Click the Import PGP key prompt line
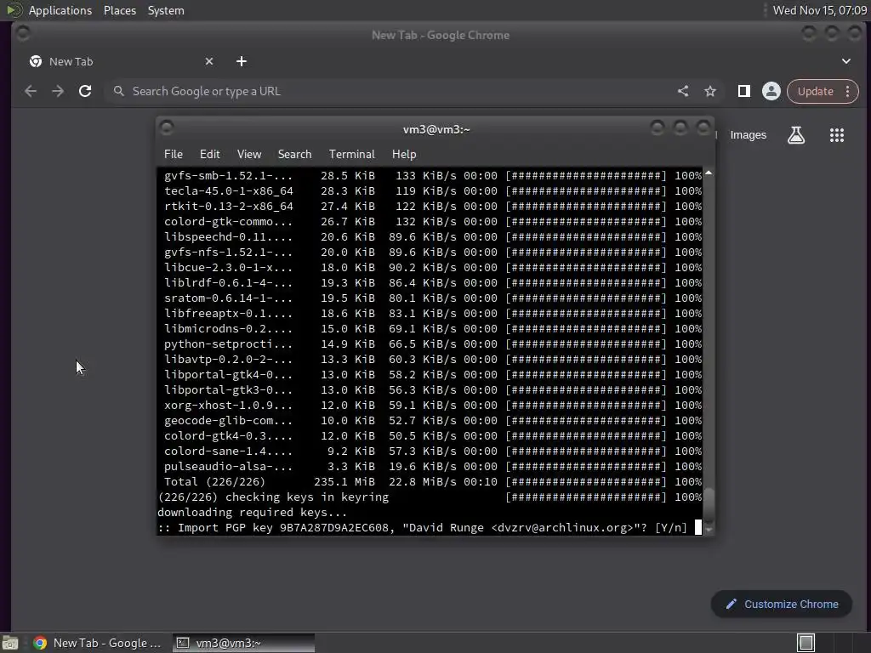Viewport: 871px width, 653px height. (422, 528)
